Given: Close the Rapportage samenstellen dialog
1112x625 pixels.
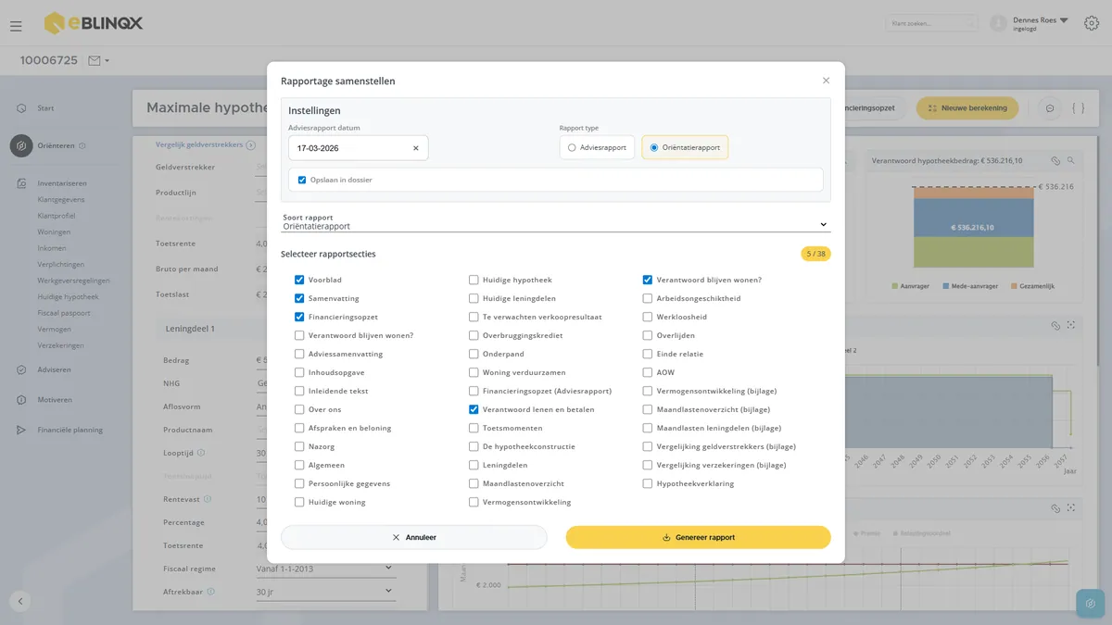Looking at the screenshot, I should coord(826,81).
